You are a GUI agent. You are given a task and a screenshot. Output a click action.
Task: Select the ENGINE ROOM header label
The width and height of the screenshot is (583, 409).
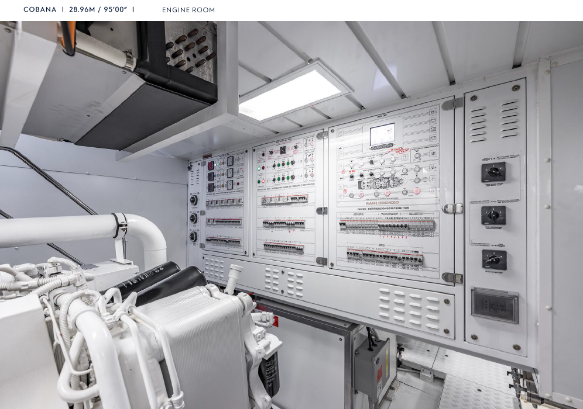[188, 10]
